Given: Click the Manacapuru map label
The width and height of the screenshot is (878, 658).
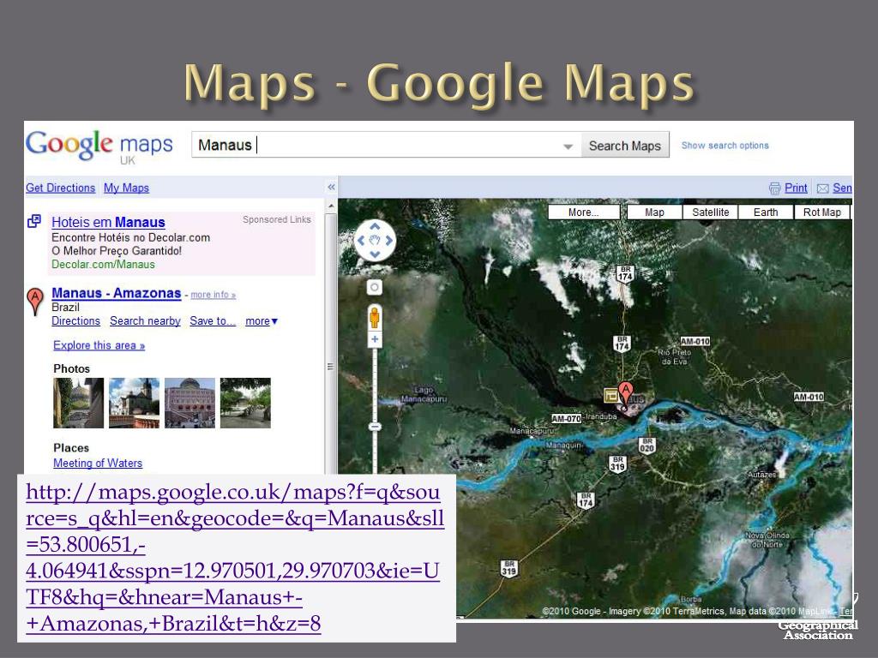Looking at the screenshot, I should point(532,431).
